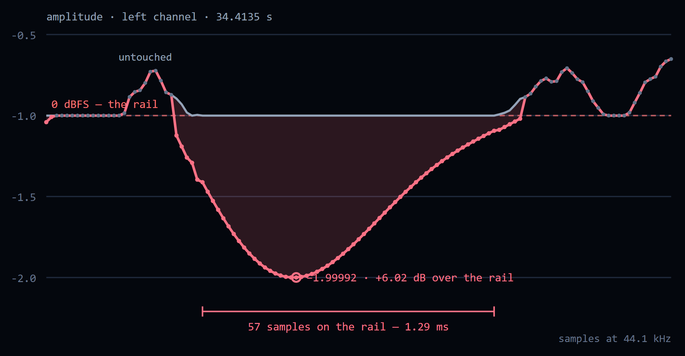Click the '+6.02 dB over the rail' text

[444, 278]
